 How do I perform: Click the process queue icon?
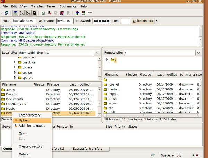49,13
